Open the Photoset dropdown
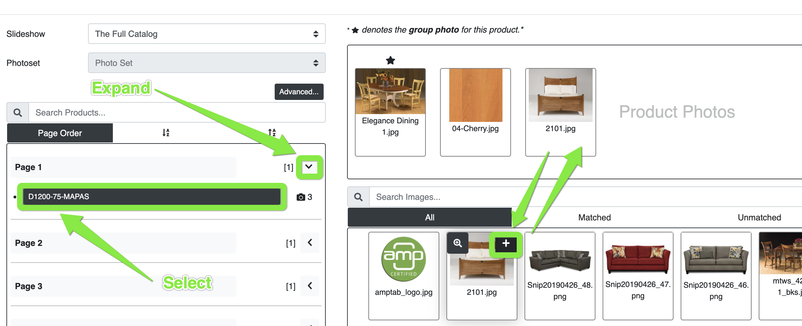Viewport: 802px width, 326px height. click(207, 63)
